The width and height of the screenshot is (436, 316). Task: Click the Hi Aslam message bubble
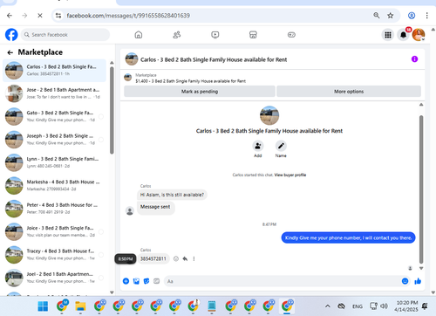click(172, 195)
